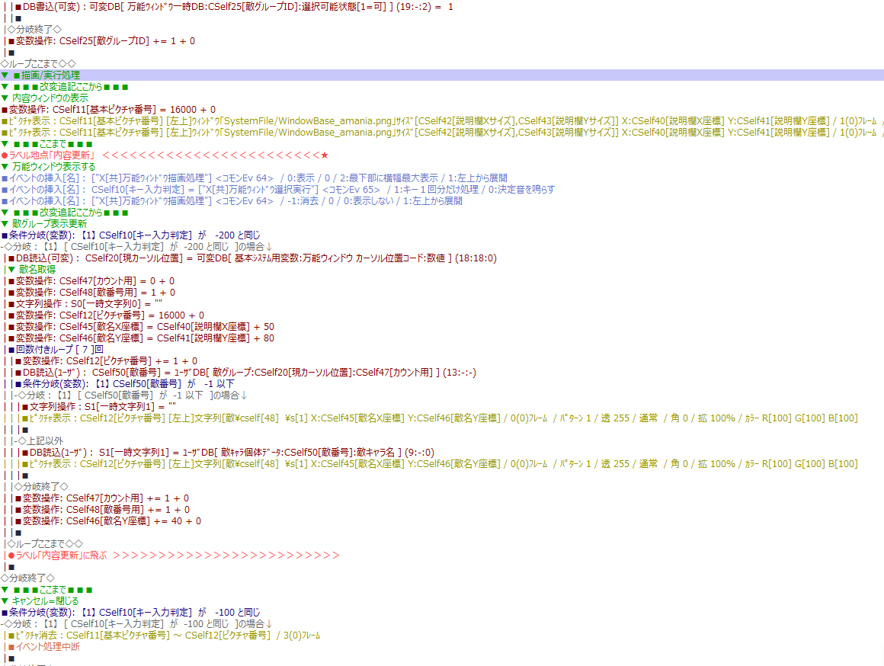884x666 pixels.
Task: Collapse the 敵グループ表示更新 section triangle
Action: [x=5, y=224]
